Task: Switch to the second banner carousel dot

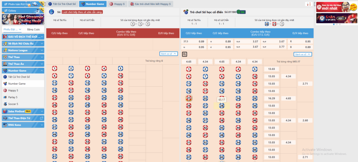Action: [x=337, y=24]
